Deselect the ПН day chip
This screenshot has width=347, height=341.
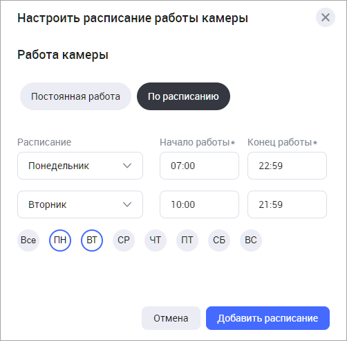[60, 241]
